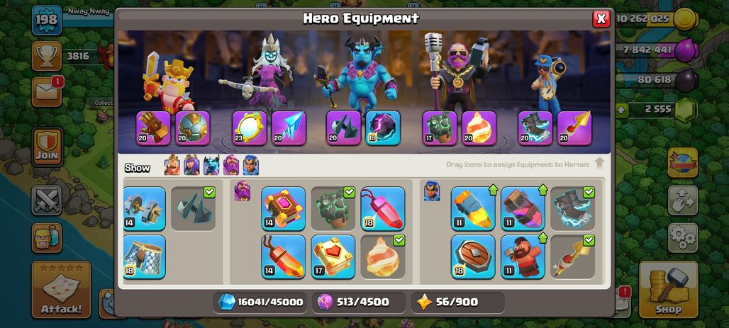Select the checked Electro Boots equipment tile

point(572,208)
